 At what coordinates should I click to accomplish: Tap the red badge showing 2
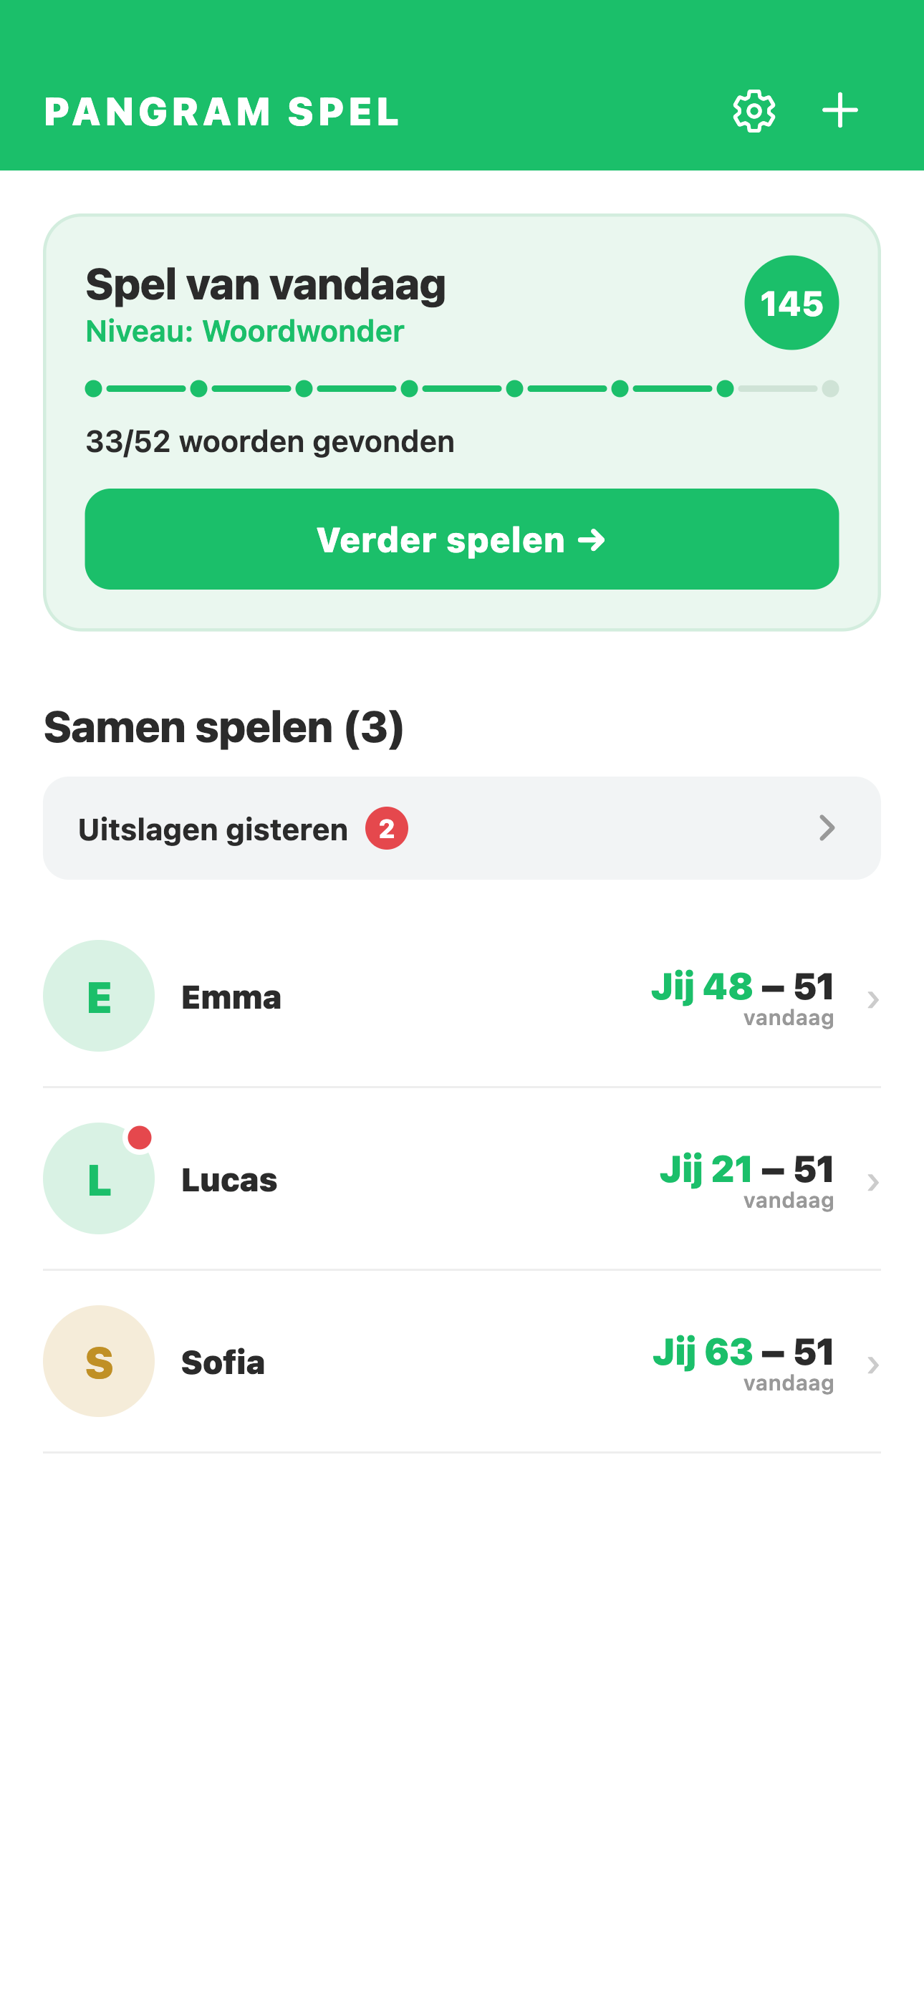point(387,829)
